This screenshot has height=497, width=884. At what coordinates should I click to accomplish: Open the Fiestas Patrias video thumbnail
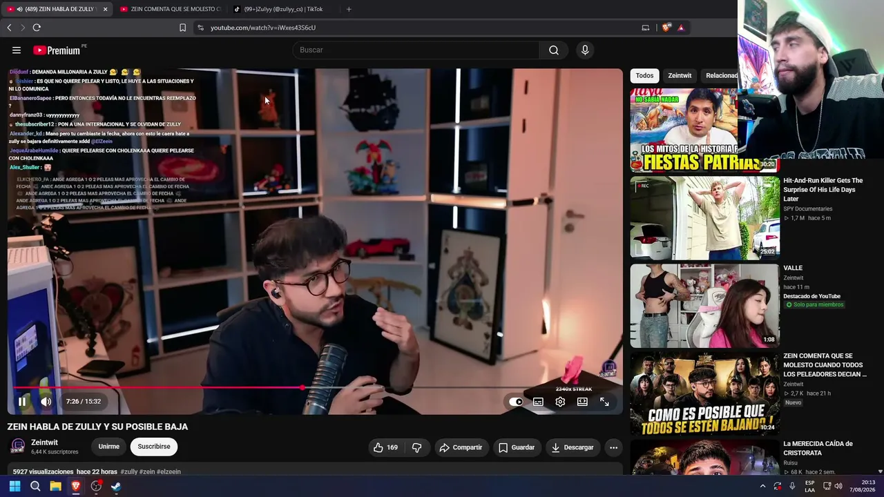(x=704, y=130)
